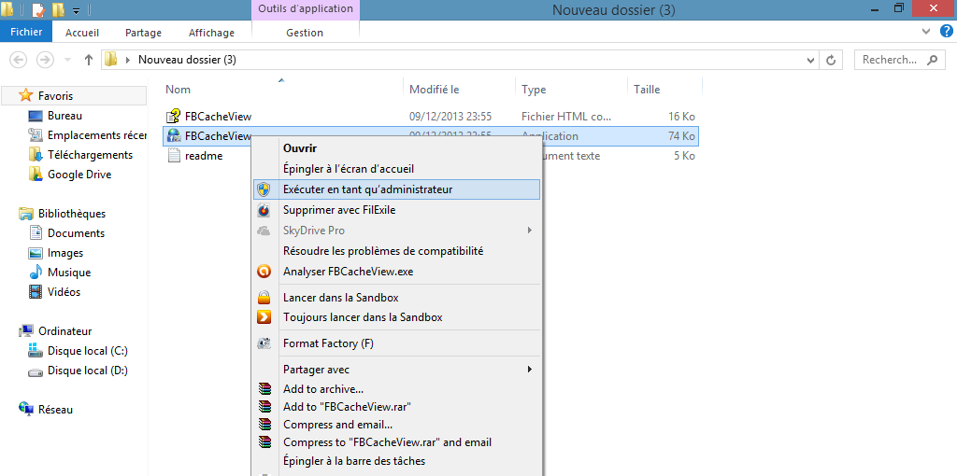The width and height of the screenshot is (957, 476).
Task: Click the back navigation arrow
Action: tap(19, 60)
